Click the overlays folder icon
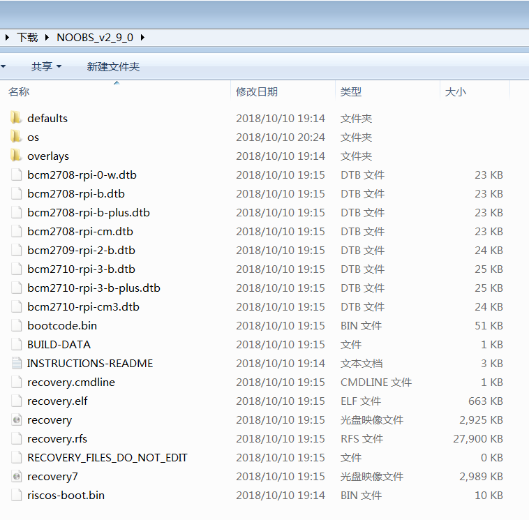529x520 pixels. [x=16, y=156]
